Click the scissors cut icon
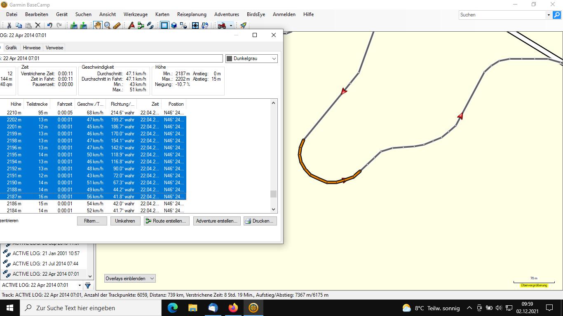The height and width of the screenshot is (316, 563). [x=9, y=26]
